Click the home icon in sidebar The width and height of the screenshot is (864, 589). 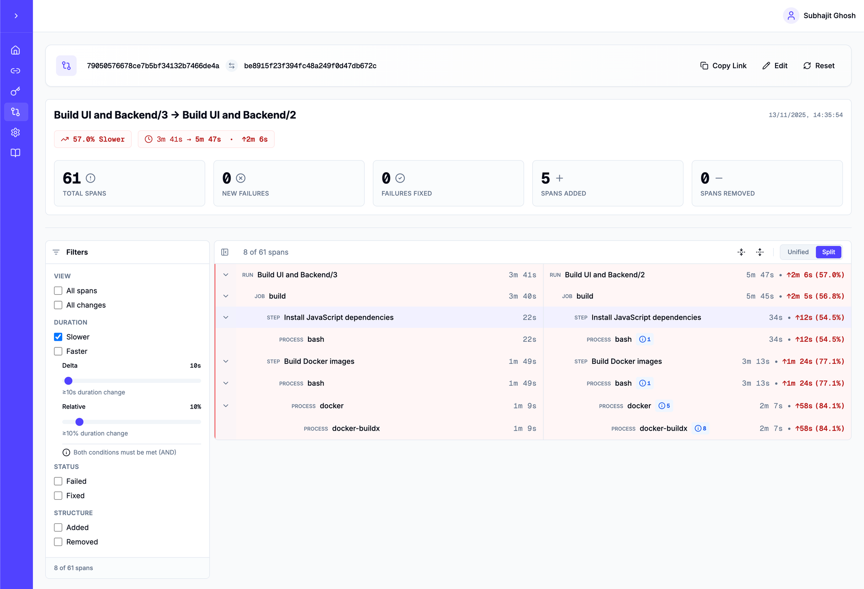tap(16, 50)
